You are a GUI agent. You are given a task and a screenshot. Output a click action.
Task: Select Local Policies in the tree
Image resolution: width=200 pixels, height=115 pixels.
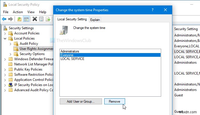coord(24,38)
